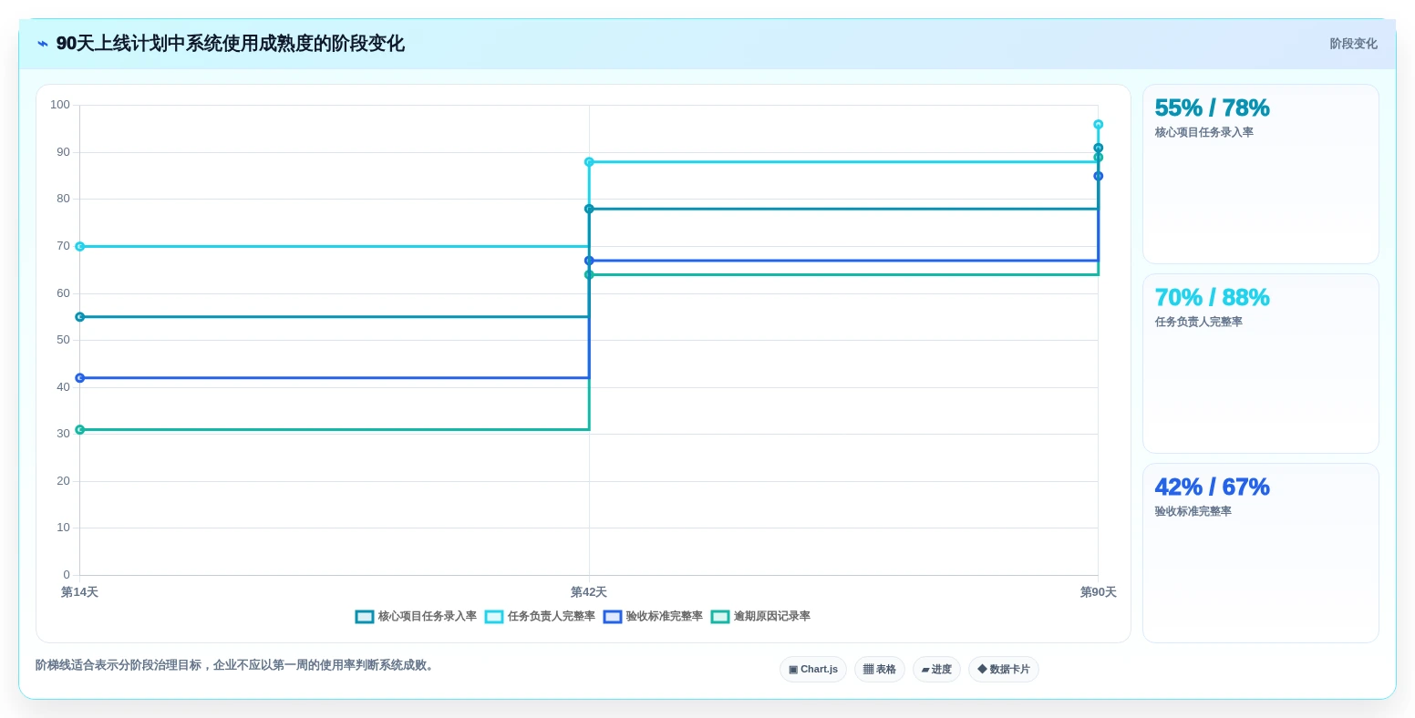This screenshot has width=1415, height=718.
Task: Select the 55% / 78% stat card
Action: click(x=1261, y=174)
